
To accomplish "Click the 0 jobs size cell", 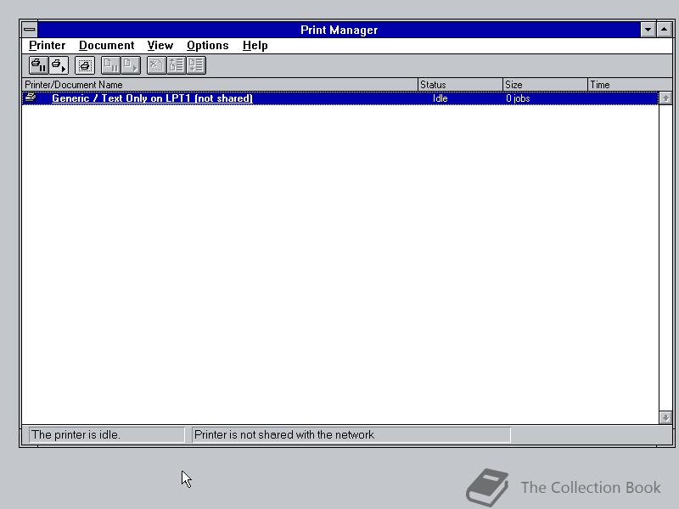I will pos(518,98).
